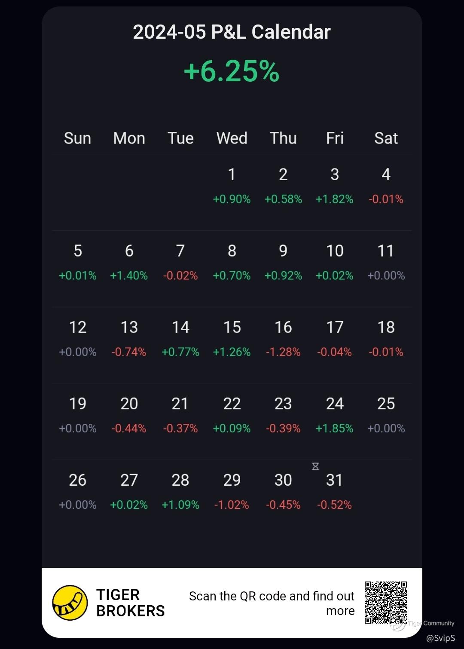Click the hourglass icon above day 31
Image resolution: width=464 pixels, height=649 pixels.
tap(315, 466)
